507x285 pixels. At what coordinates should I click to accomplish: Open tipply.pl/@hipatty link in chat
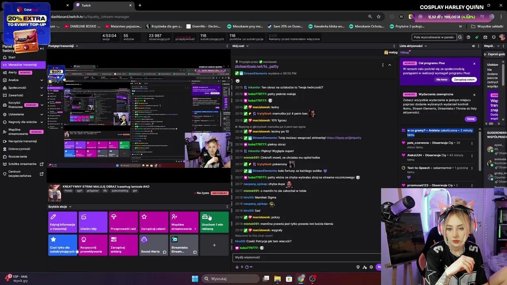(x=344, y=138)
